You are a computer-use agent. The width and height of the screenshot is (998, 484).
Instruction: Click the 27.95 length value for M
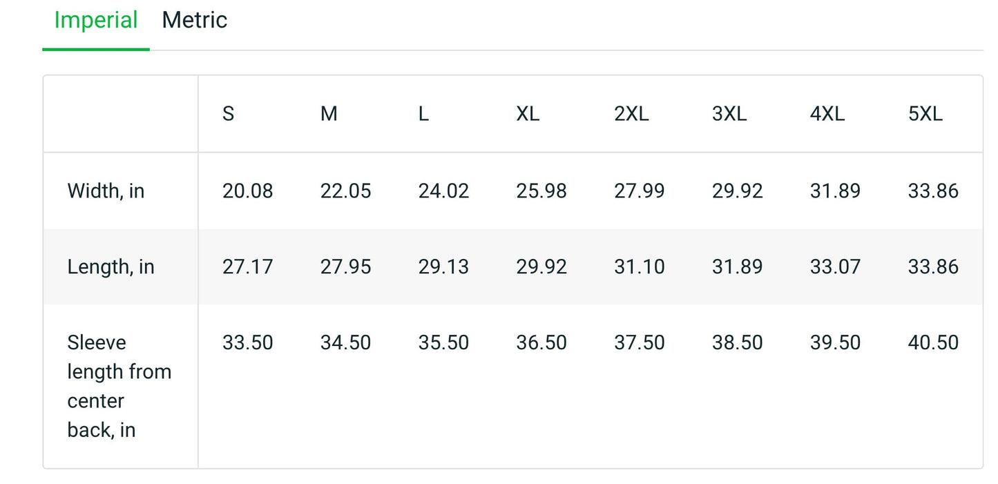[x=345, y=267]
